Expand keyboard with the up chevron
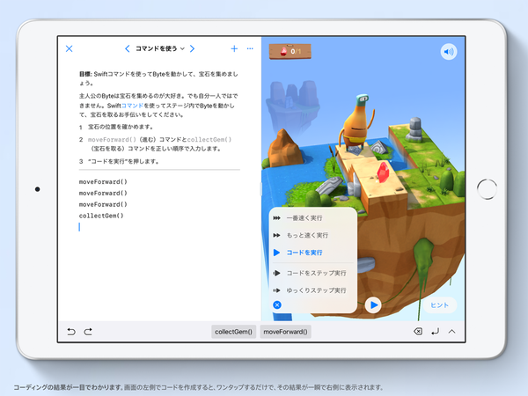Image resolution: width=528 pixels, height=396 pixels. (x=452, y=332)
